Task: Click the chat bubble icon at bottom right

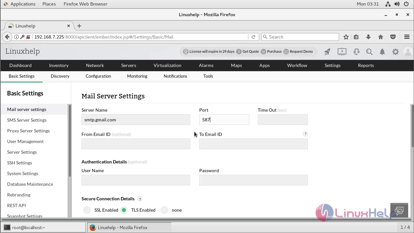Action: [399, 211]
